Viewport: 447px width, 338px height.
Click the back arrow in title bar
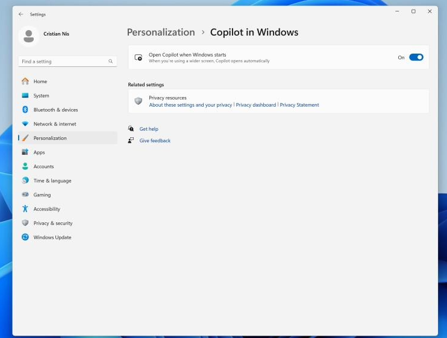pyautogui.click(x=21, y=14)
